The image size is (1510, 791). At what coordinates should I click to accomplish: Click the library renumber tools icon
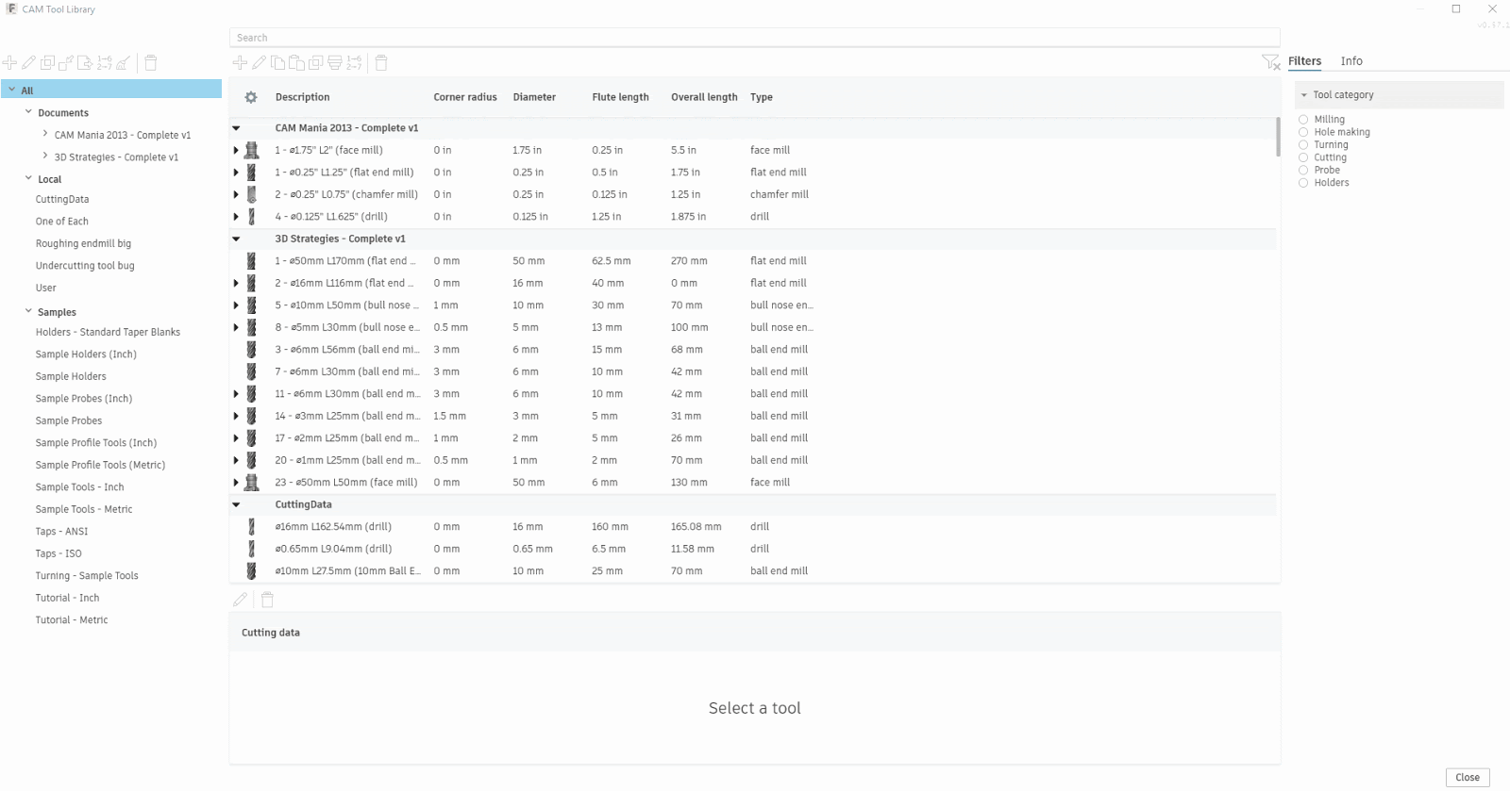104,63
